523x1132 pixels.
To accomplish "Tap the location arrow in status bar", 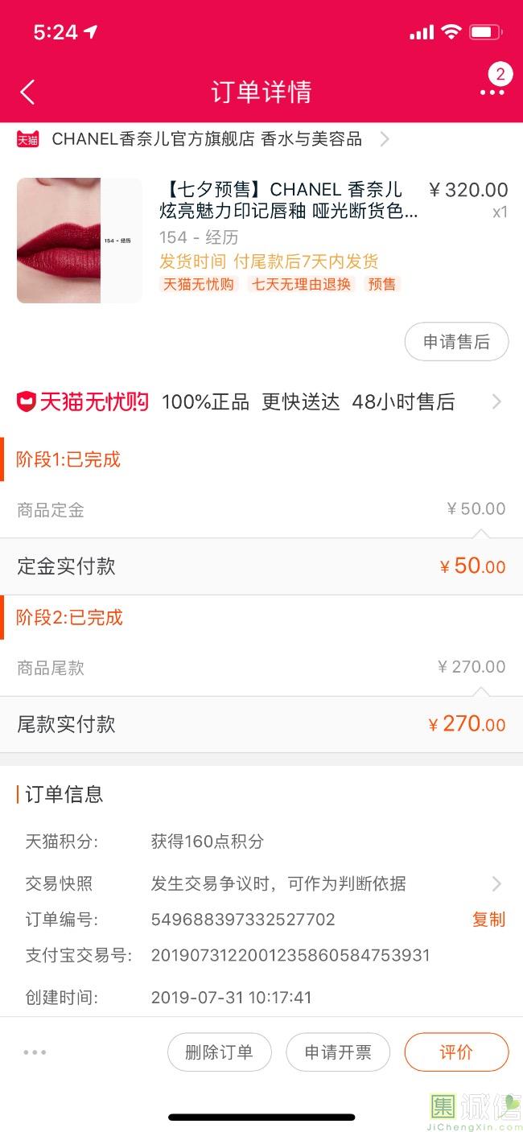I will 91,32.
